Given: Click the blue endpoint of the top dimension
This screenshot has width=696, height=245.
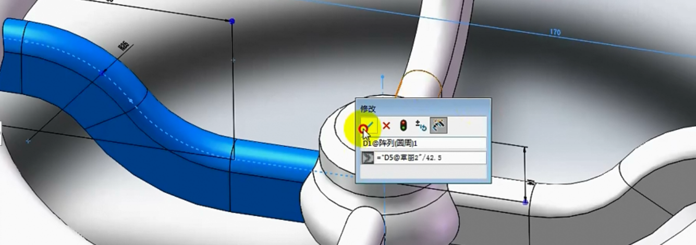Looking at the screenshot, I should click(232, 21).
